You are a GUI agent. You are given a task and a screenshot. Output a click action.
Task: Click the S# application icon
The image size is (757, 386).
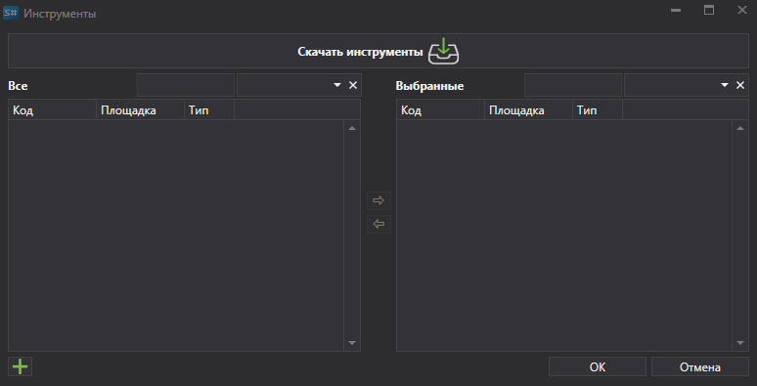[11, 13]
